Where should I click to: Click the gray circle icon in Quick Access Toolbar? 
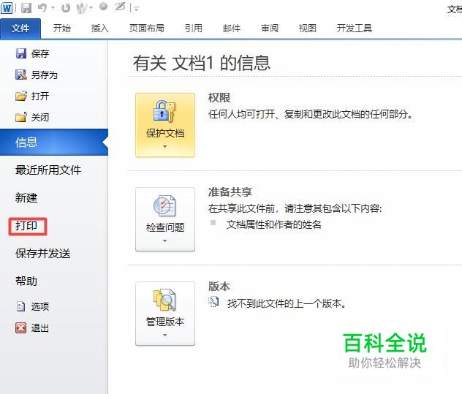pos(103,7)
